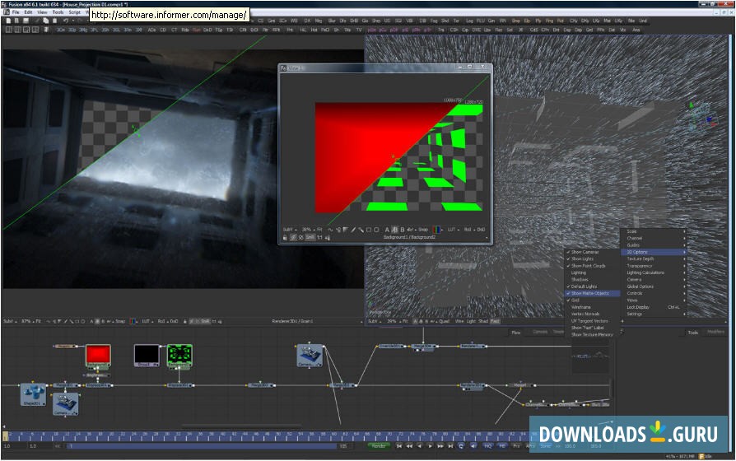Toggle Show Point Clouds option
This screenshot has width=736, height=461.
[588, 266]
